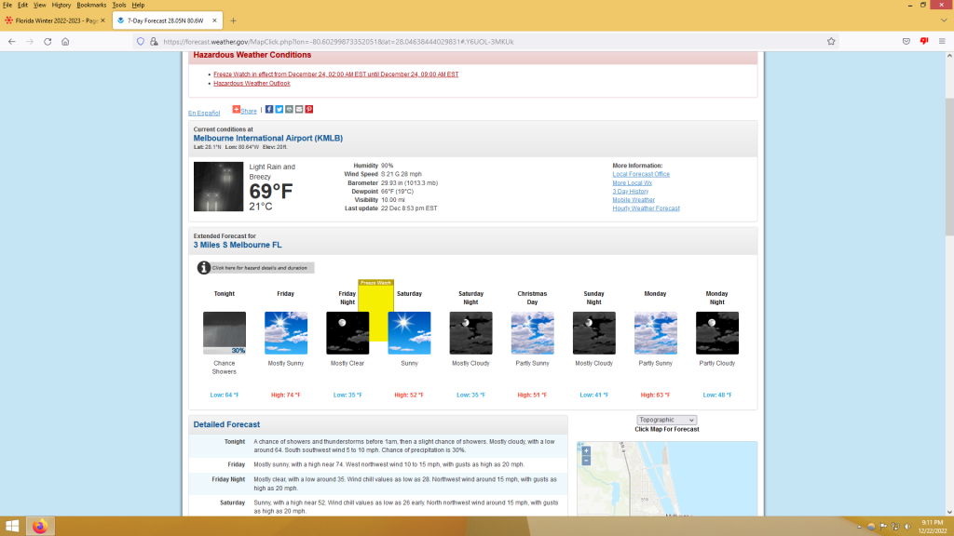Click the taskbar clock showing 9:11 PM
The width and height of the screenshot is (954, 536).
click(932, 527)
